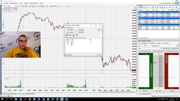The height and width of the screenshot is (101, 180).
Task: Switch to the Account Summary tab
Action: click(146, 93)
